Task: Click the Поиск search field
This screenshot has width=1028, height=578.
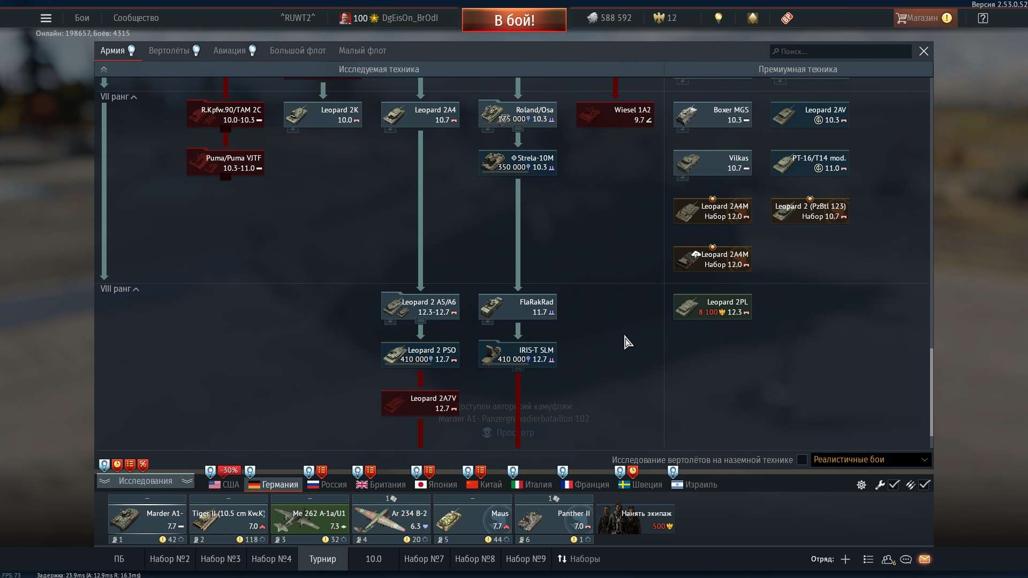Action: 840,51
